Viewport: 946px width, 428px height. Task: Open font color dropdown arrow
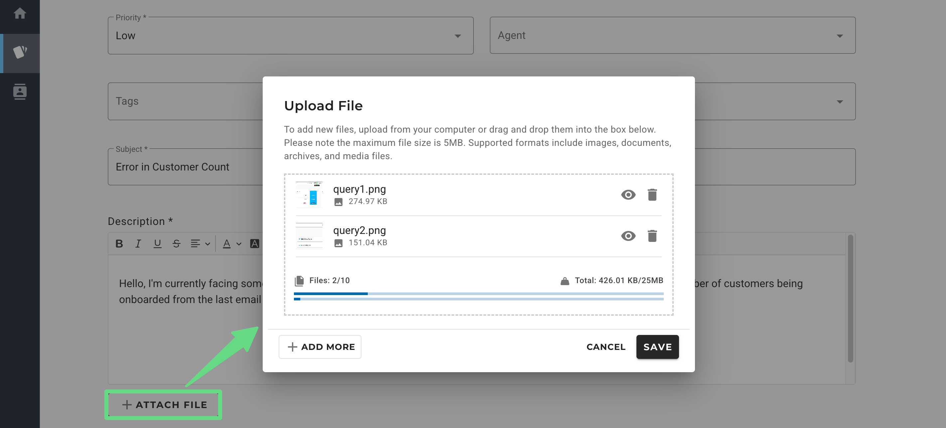click(239, 244)
